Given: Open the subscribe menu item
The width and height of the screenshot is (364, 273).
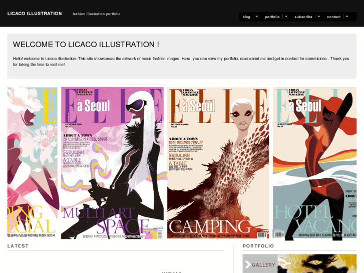Looking at the screenshot, I should [303, 17].
